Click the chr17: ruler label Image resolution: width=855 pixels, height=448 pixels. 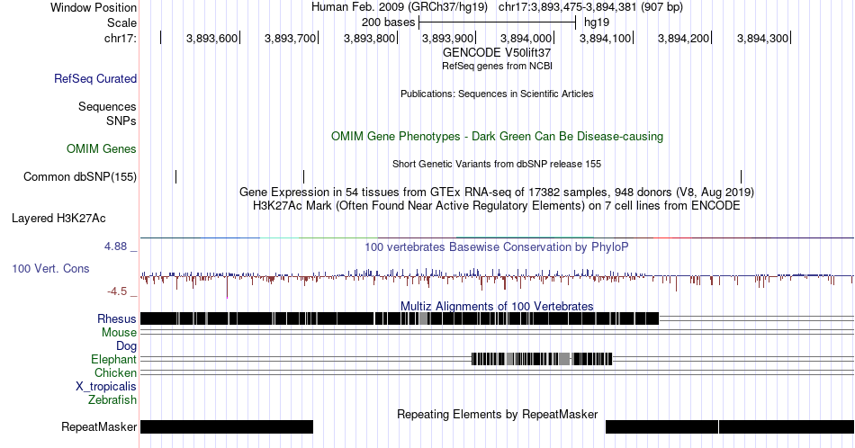point(121,38)
